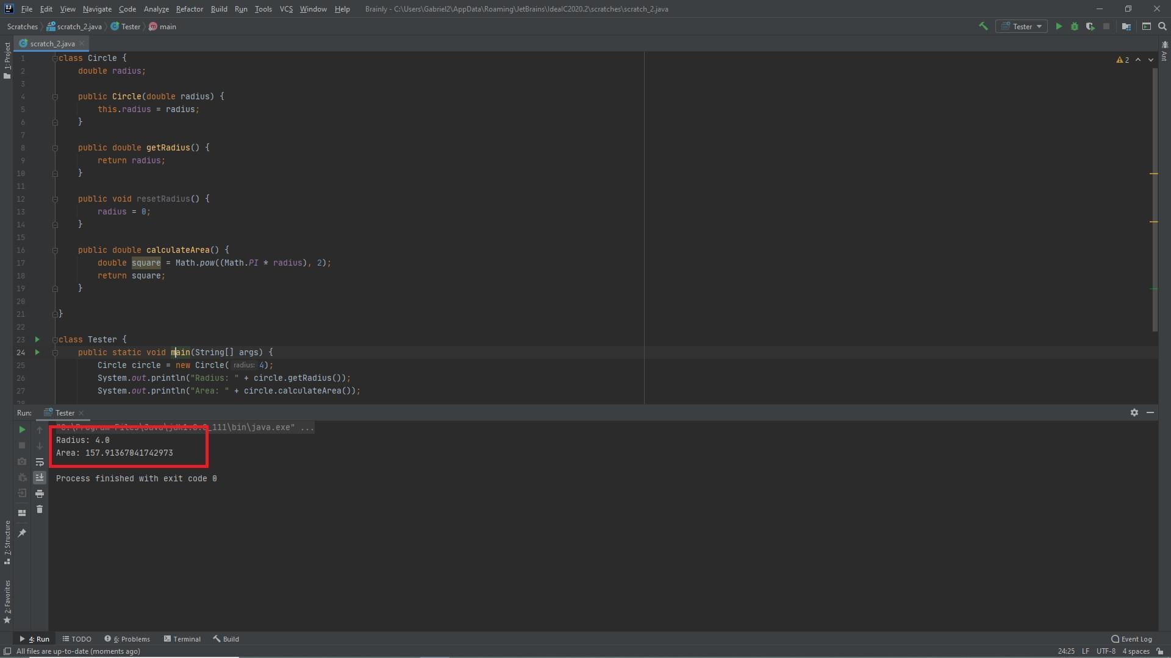Click the Print output icon
Screen dimensions: 1171x658
pyautogui.click(x=40, y=493)
